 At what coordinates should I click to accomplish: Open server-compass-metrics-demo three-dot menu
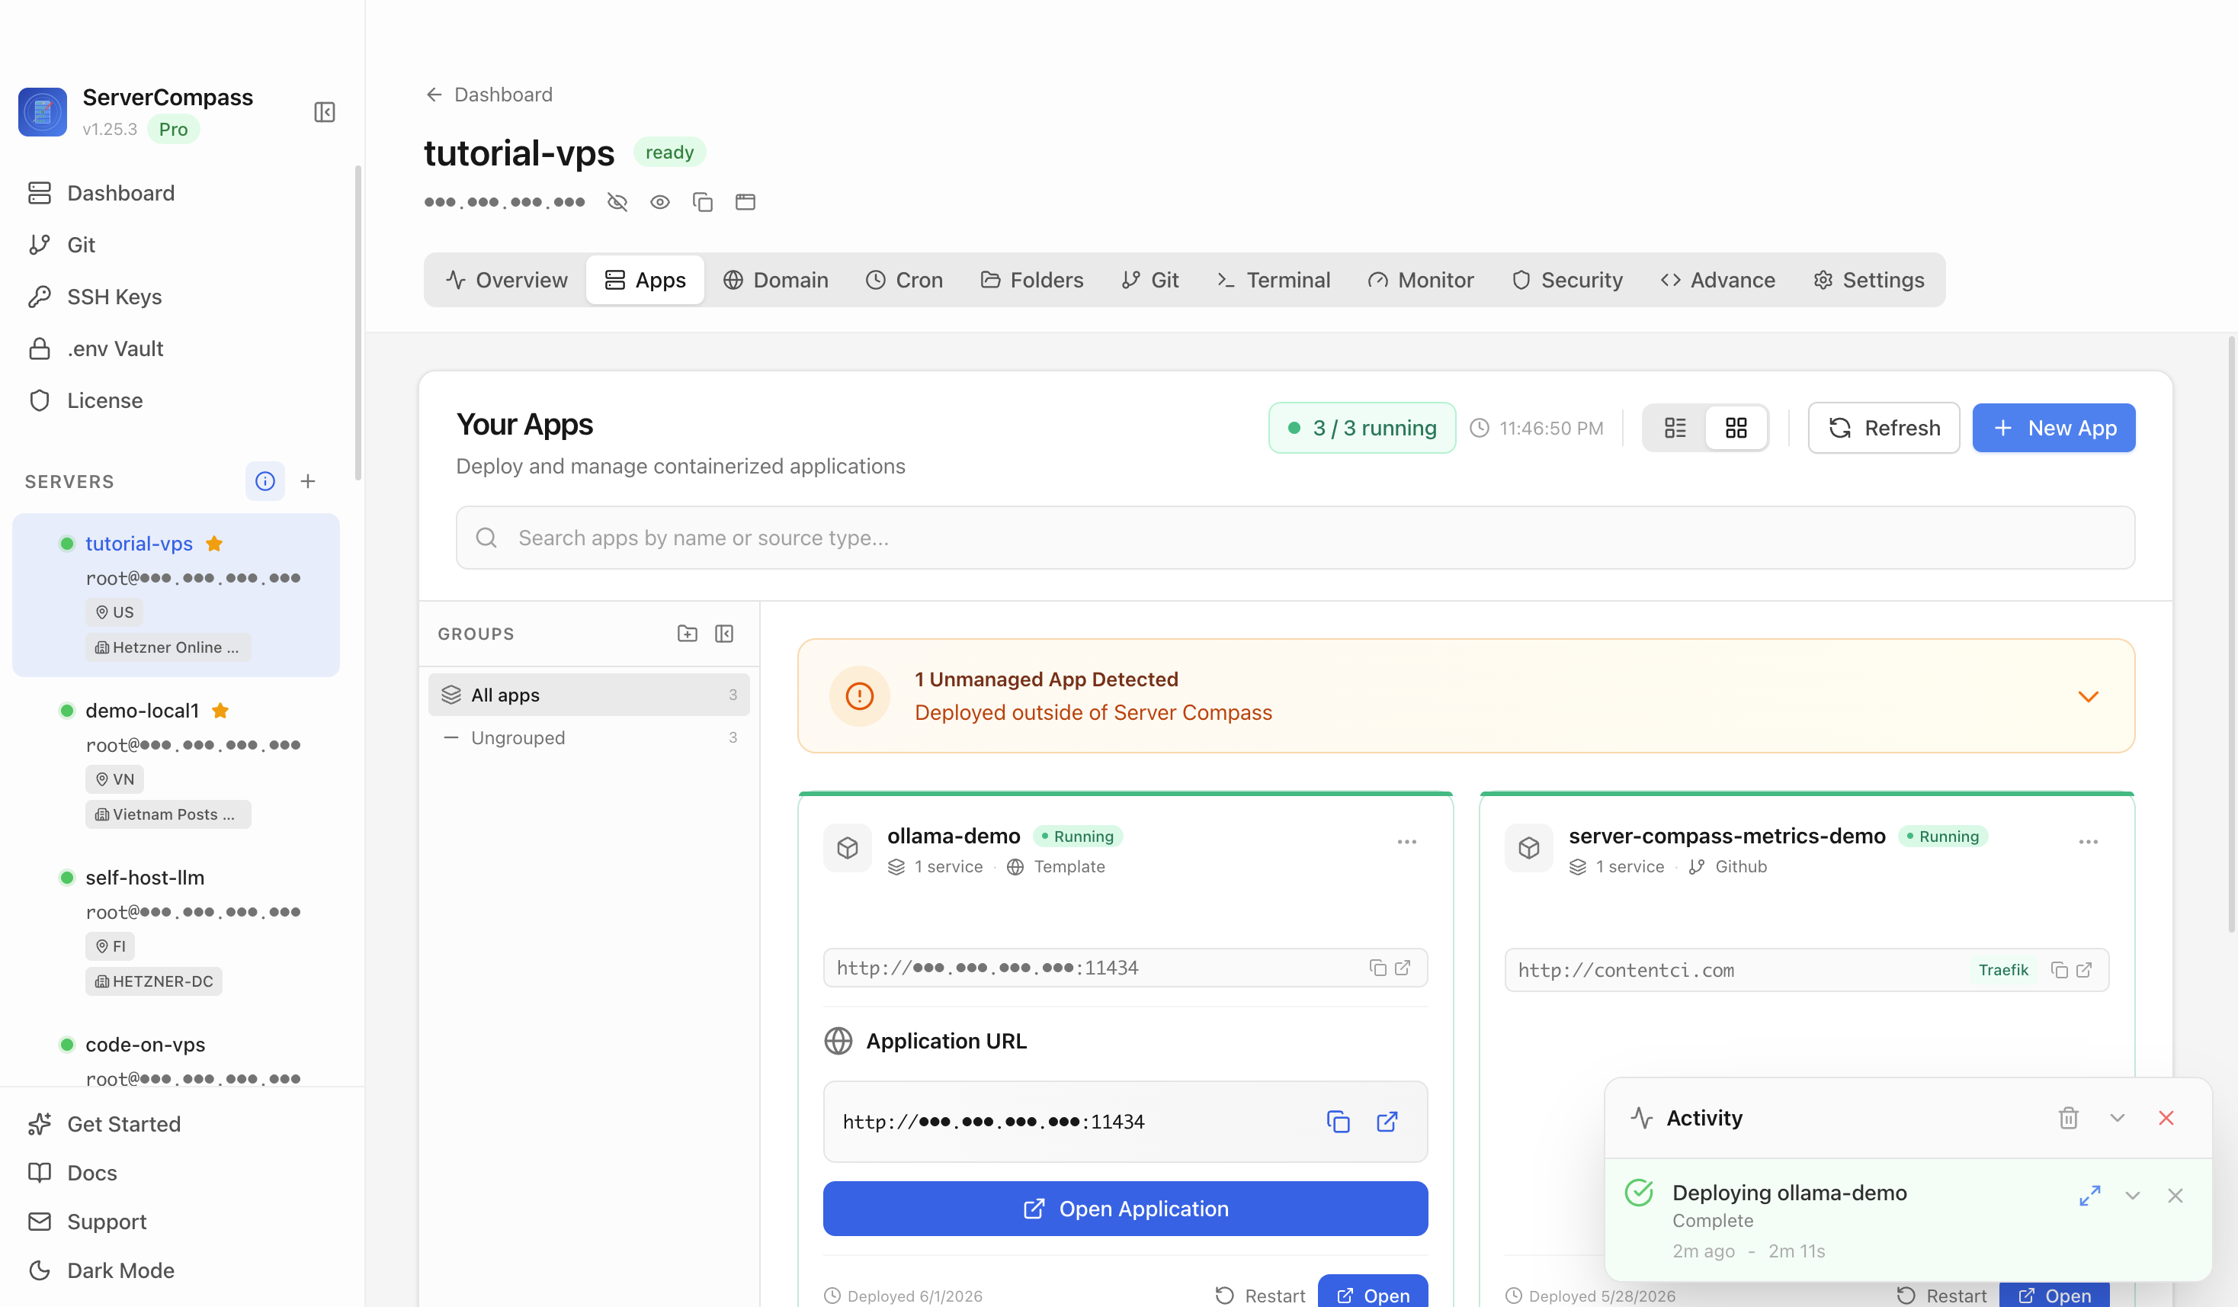[2088, 843]
